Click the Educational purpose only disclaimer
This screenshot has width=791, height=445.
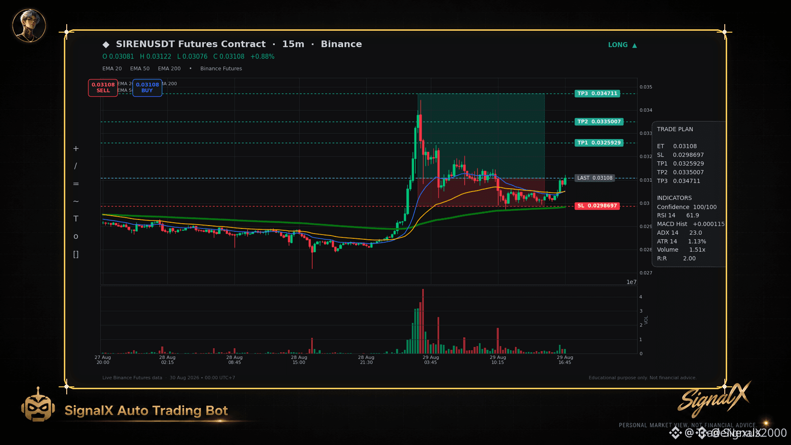[642, 378]
